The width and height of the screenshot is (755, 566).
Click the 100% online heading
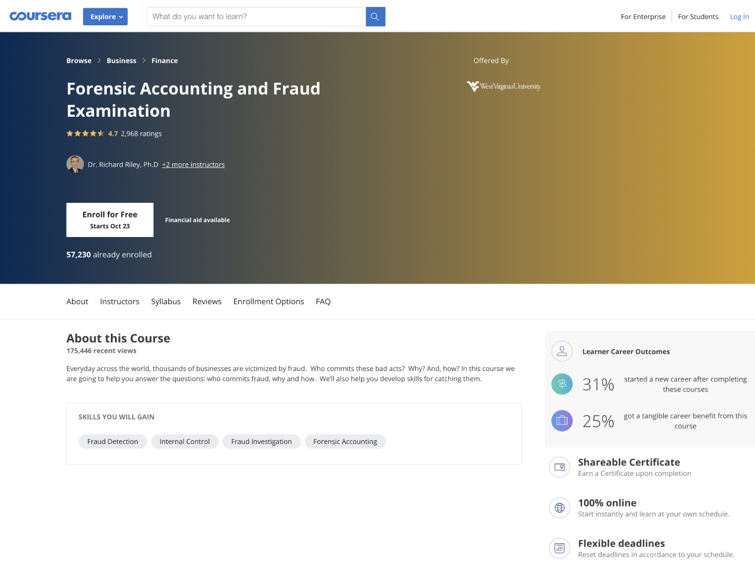click(607, 503)
